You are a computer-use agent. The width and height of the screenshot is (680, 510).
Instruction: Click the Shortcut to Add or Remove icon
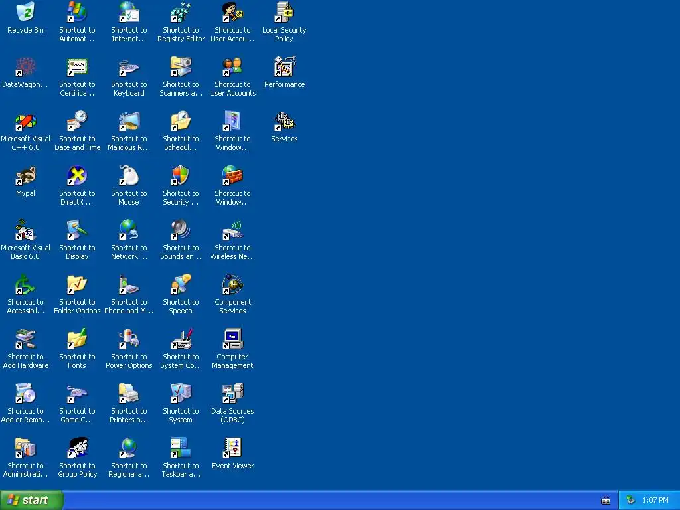[x=25, y=393]
